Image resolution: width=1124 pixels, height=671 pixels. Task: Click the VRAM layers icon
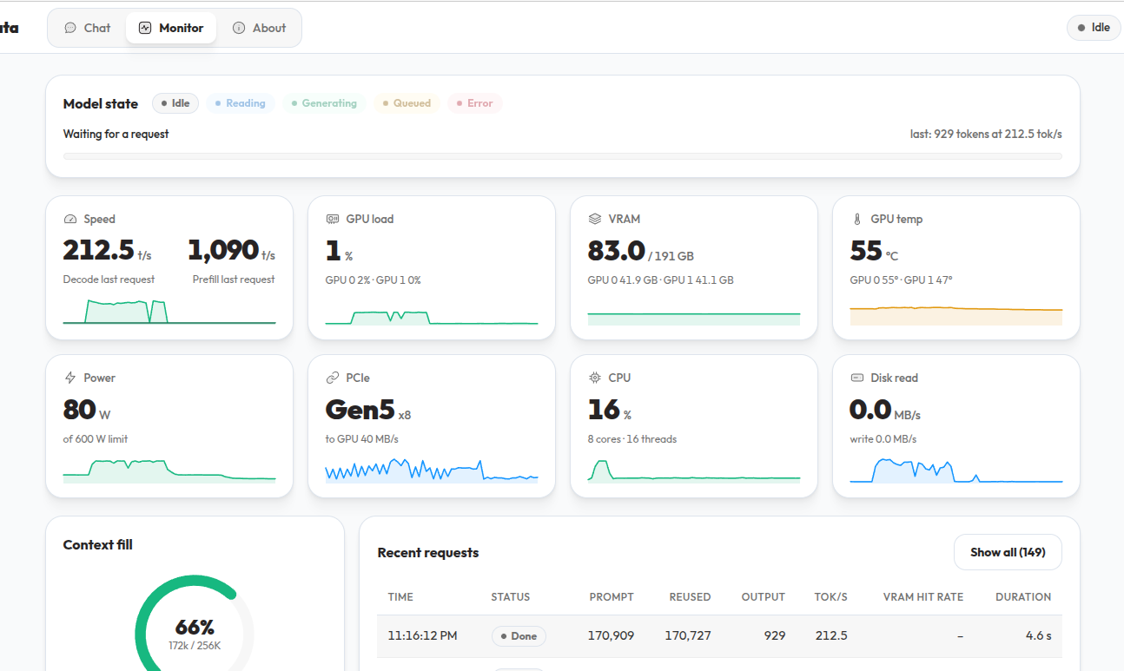[x=595, y=220]
